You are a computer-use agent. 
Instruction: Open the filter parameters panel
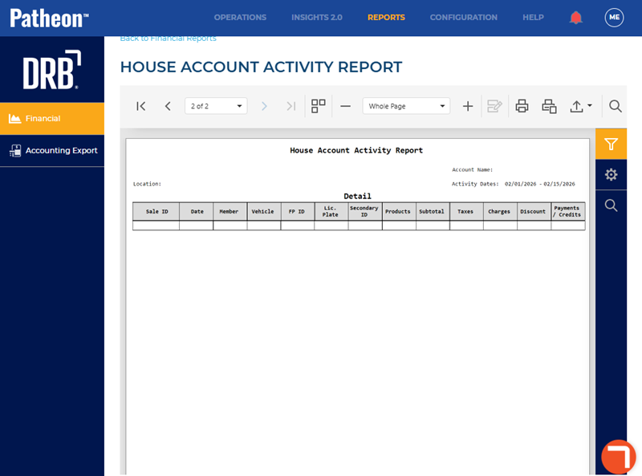point(611,144)
